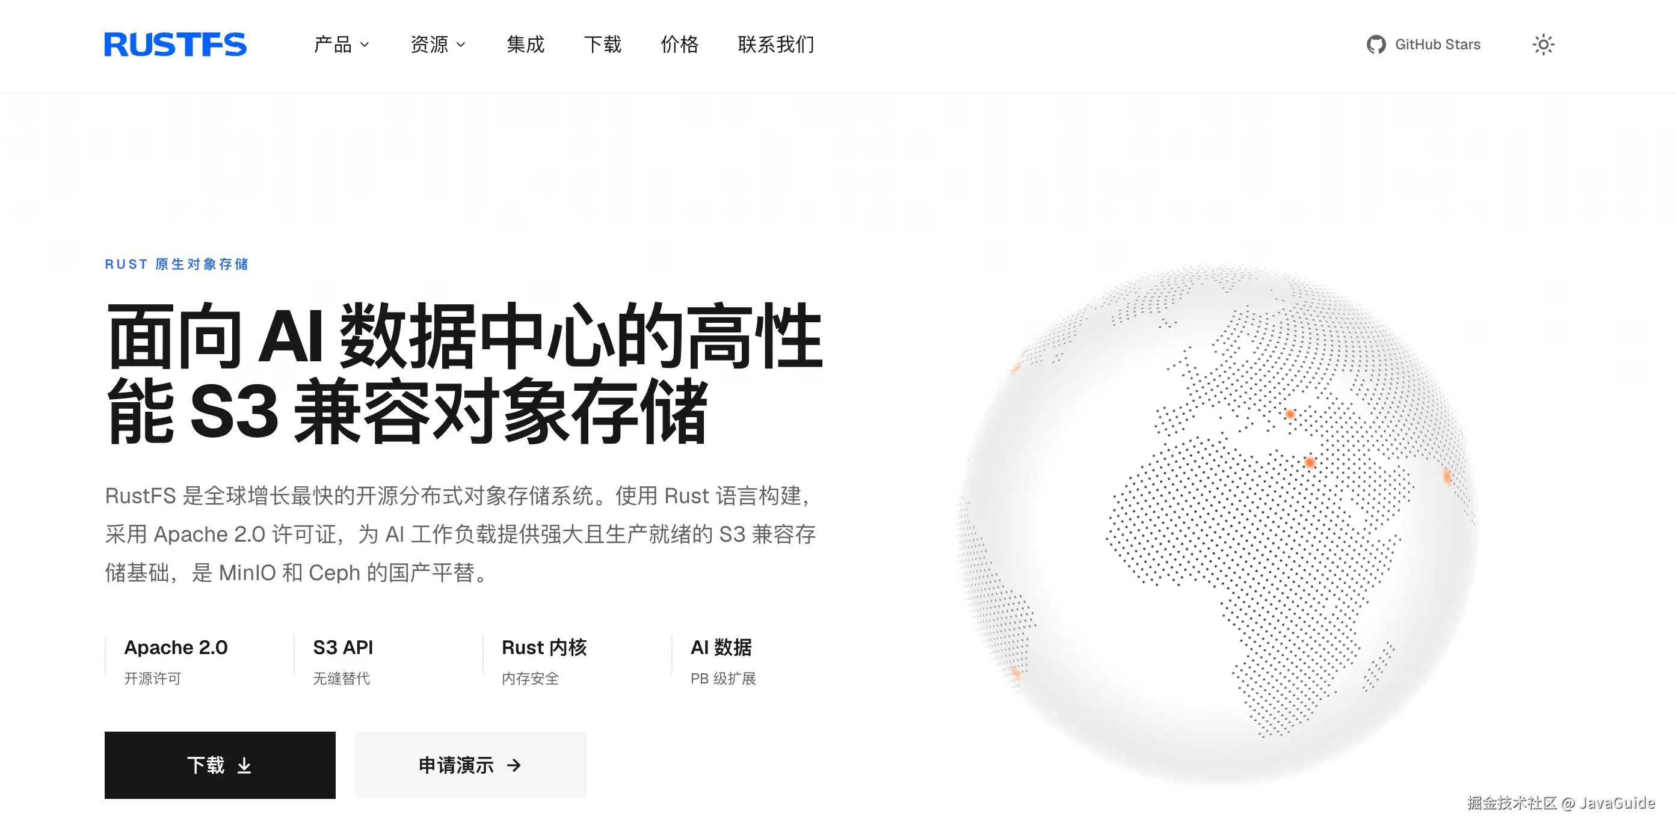The width and height of the screenshot is (1676, 832).
Task: Click the RUSTFS logo
Action: click(x=175, y=44)
